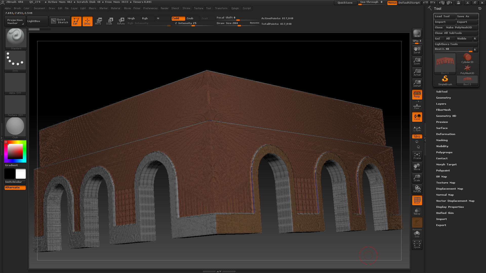Screen dimensions: 486x273
Task: Click the Floor grid icon
Action: tap(417, 106)
